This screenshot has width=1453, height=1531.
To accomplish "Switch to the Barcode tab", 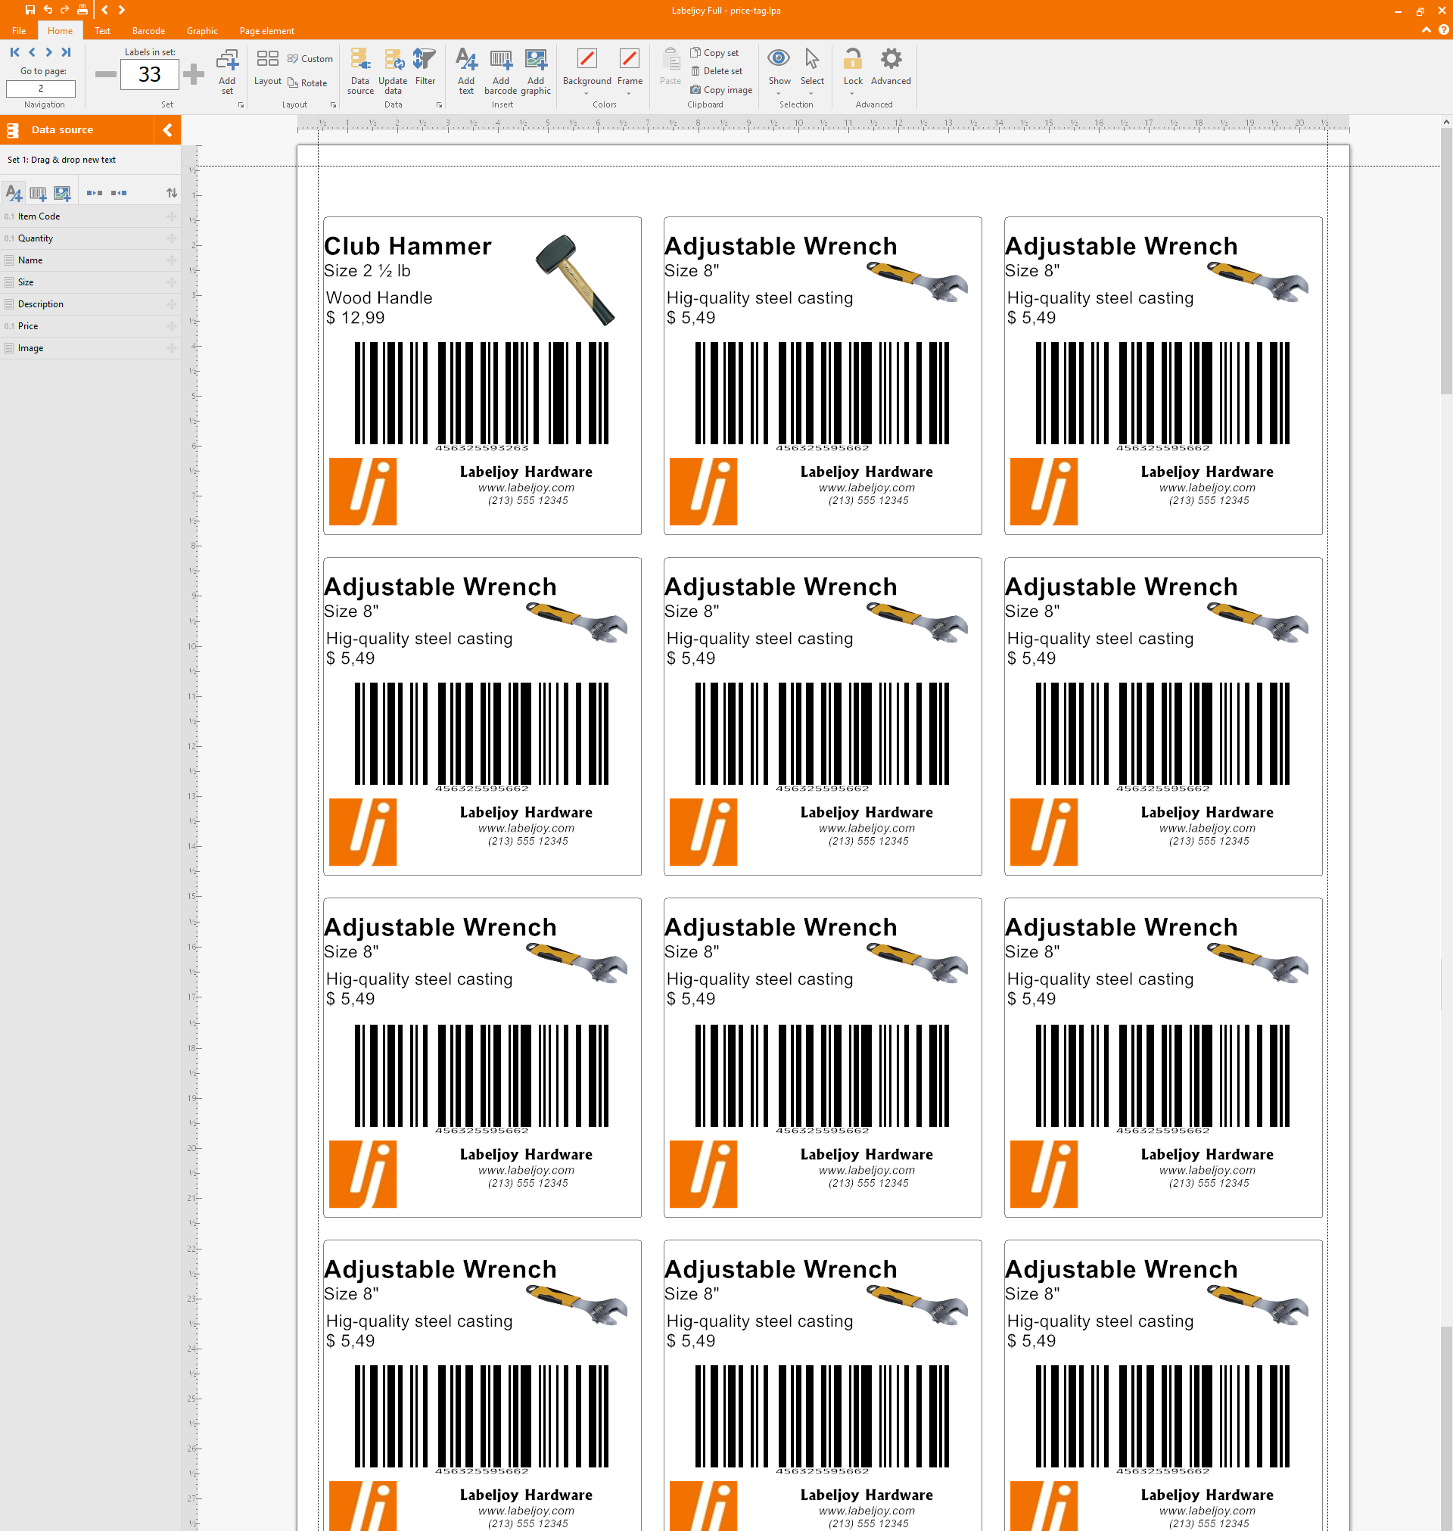I will click(149, 31).
